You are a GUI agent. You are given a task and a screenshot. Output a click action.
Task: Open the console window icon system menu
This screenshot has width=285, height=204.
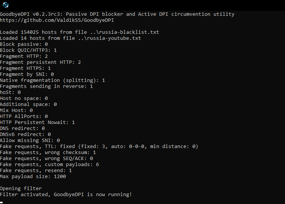coord(6,5)
